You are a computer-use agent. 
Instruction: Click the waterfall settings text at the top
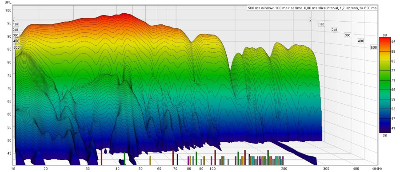click(x=312, y=8)
